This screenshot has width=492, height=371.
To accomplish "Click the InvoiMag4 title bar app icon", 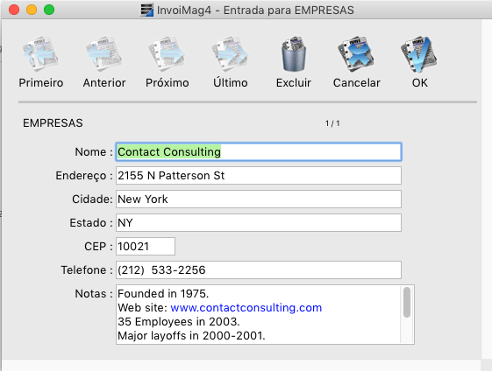I will 146,10.
